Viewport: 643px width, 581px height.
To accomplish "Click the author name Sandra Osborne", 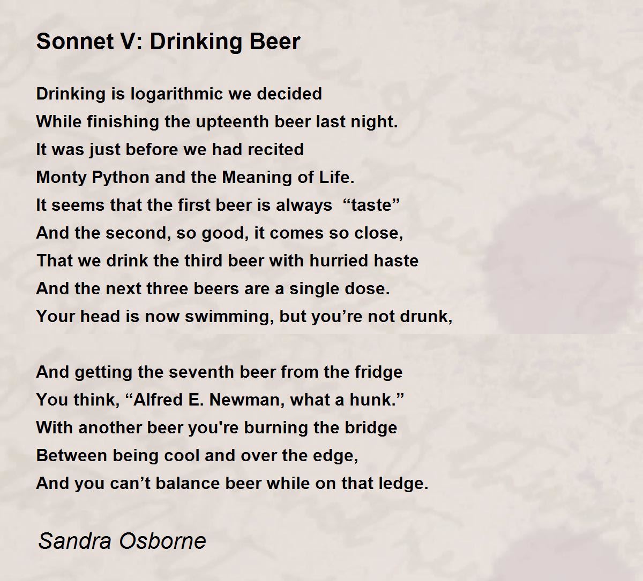I will (x=122, y=541).
